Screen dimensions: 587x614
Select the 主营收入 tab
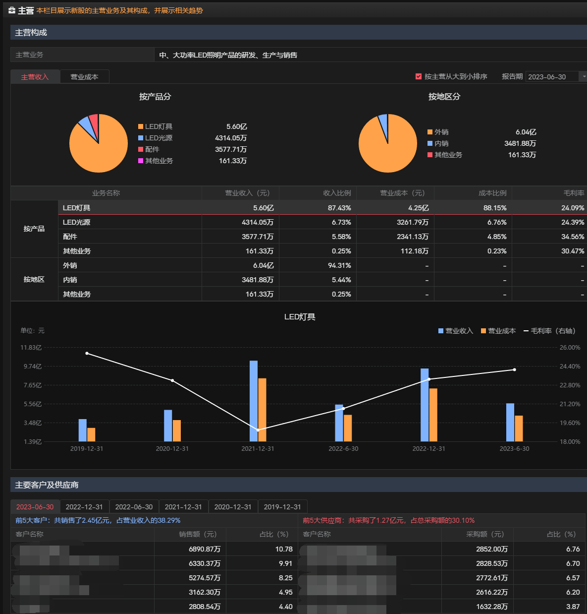(x=35, y=77)
